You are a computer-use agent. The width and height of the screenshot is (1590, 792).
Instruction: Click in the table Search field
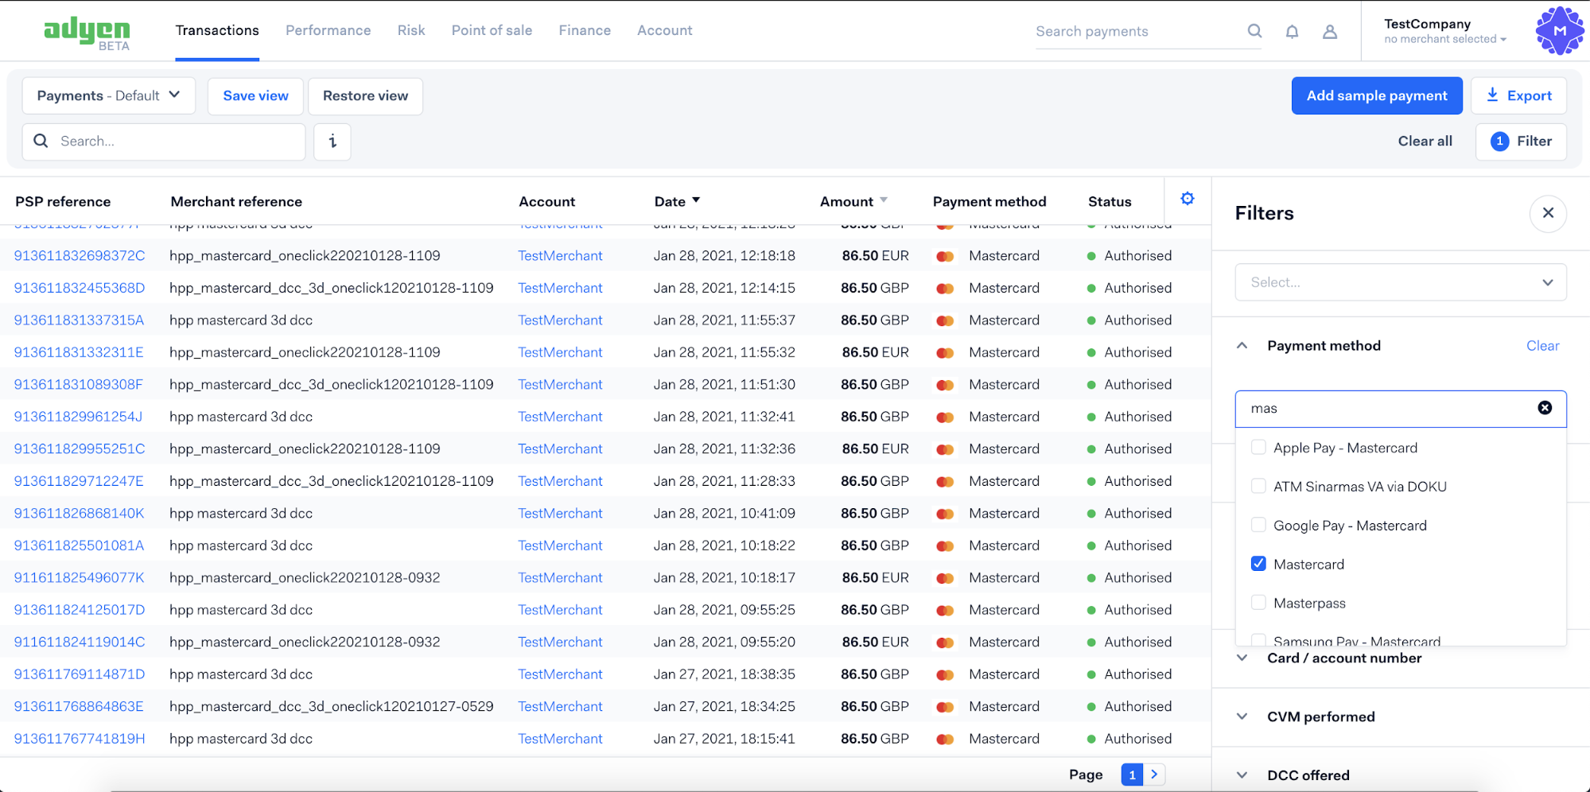click(x=164, y=142)
